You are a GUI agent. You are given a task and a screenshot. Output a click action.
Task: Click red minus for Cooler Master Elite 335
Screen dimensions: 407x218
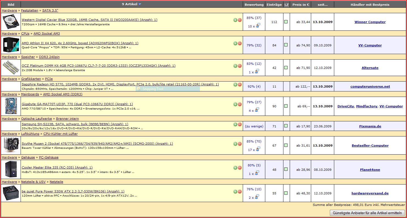click(240, 168)
